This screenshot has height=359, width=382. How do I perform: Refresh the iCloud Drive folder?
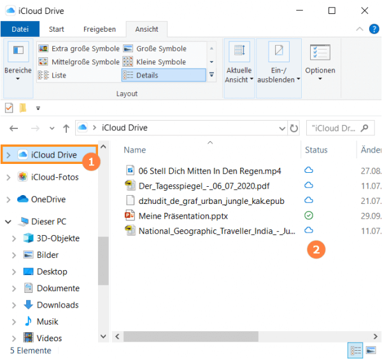click(x=294, y=128)
